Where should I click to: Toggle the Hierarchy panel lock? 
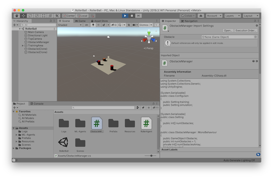point(51,21)
